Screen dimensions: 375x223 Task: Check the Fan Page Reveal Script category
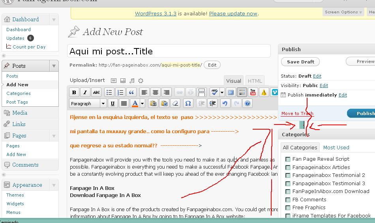288,159
